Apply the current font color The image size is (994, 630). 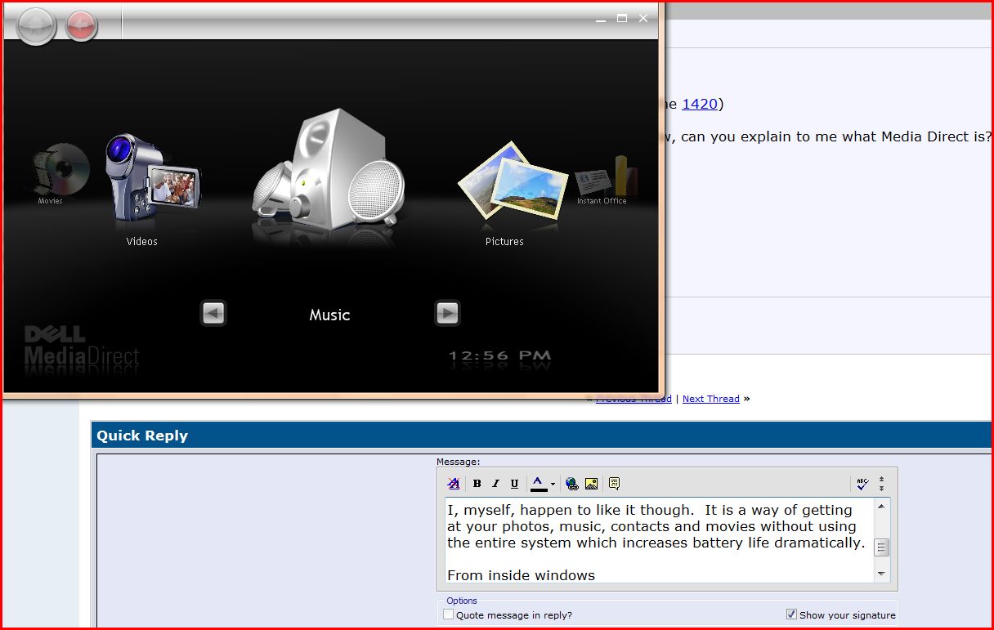[x=539, y=484]
